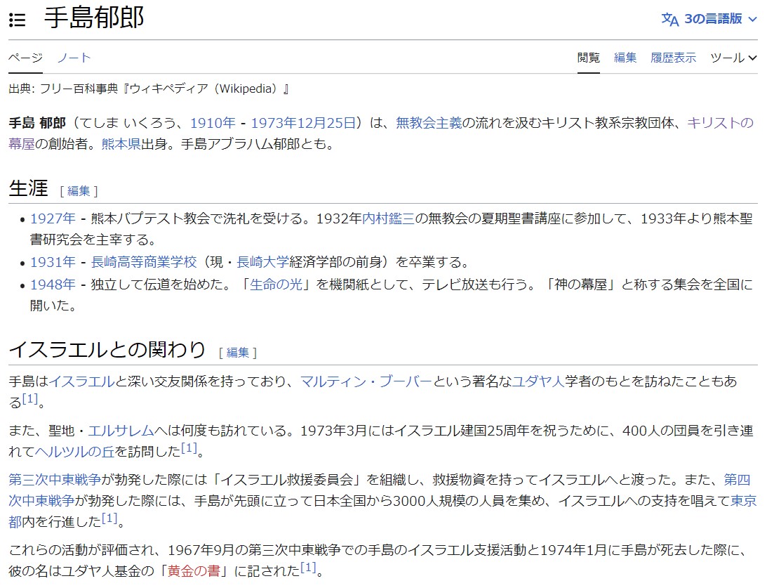Screen dimensions: 774x588
Task: Edit the イスラエルとの関わり section
Action: [238, 352]
